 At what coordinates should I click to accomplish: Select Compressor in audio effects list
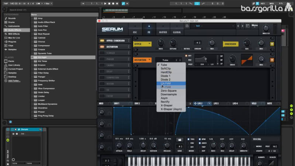click(44, 45)
